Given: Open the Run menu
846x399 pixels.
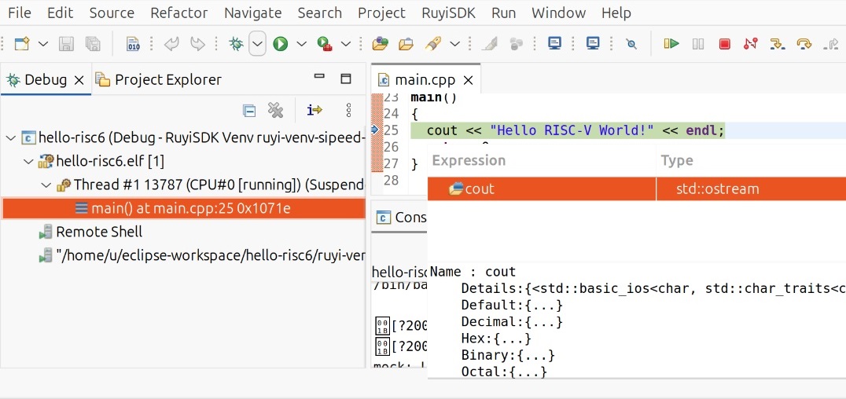Looking at the screenshot, I should 503,13.
